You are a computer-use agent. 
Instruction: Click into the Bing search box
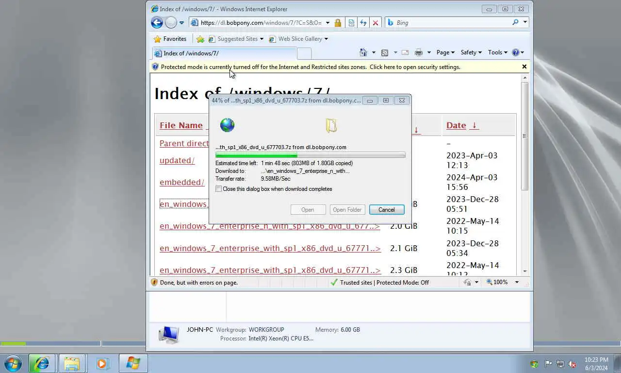pos(452,22)
